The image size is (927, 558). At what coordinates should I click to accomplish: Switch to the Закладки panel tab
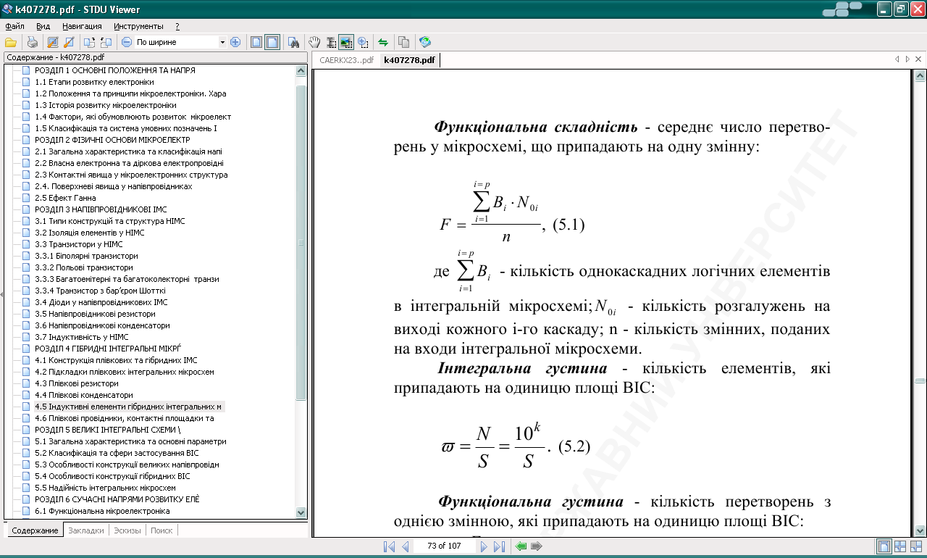[85, 530]
